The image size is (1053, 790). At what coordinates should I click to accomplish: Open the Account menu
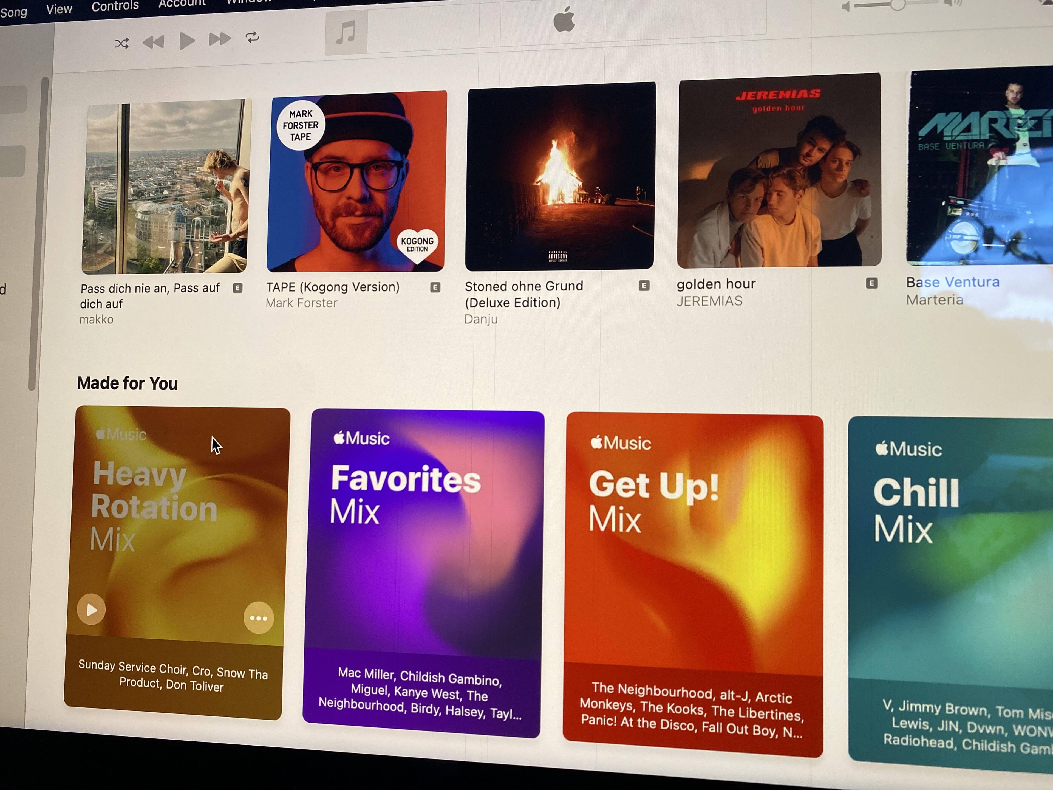tap(182, 4)
